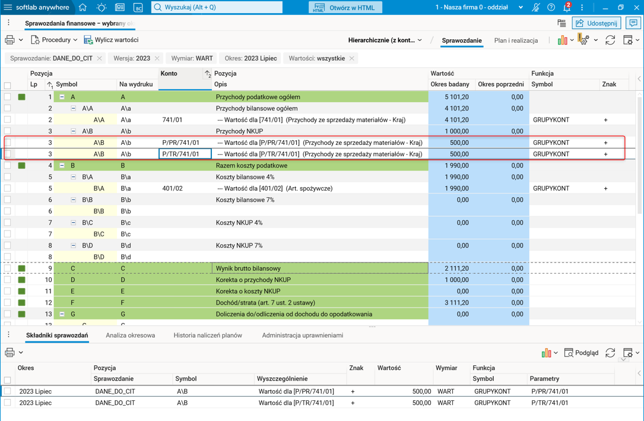Open the home screen icon in top bar
Image resolution: width=644 pixels, height=421 pixels.
point(81,8)
